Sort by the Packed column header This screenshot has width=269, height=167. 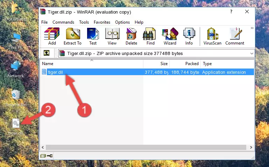(x=185, y=64)
